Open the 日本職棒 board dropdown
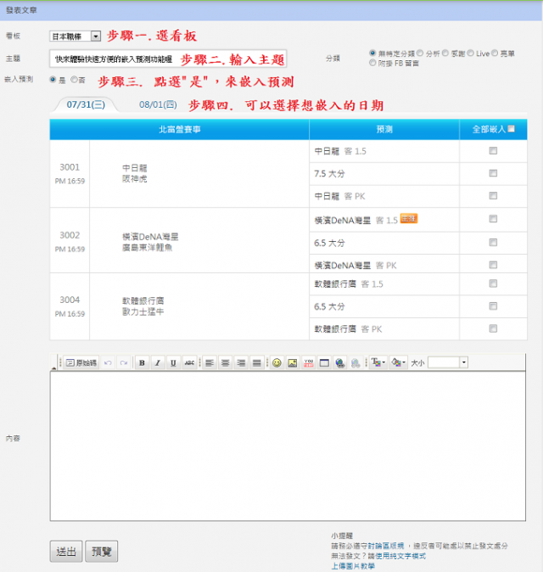Image resolution: width=543 pixels, height=572 pixels. (94, 36)
